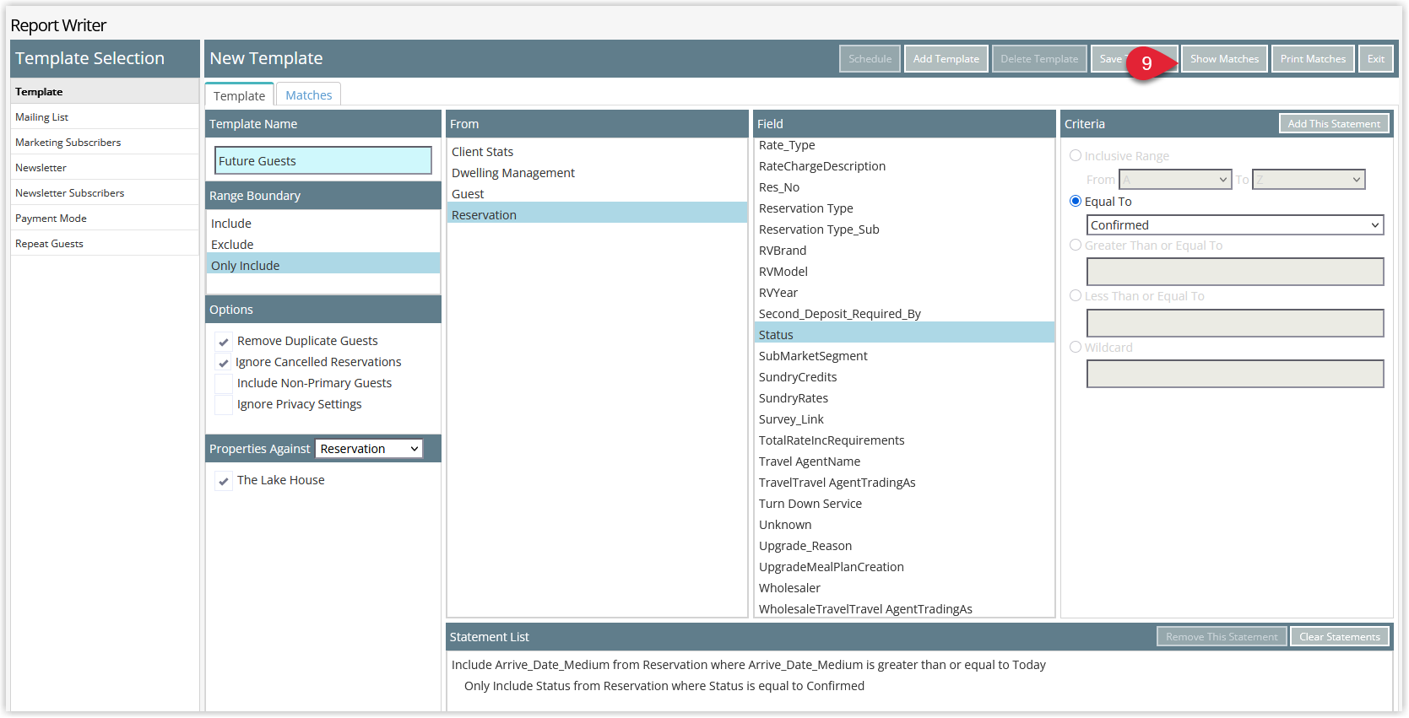Select Equal To radio button

coord(1076,202)
